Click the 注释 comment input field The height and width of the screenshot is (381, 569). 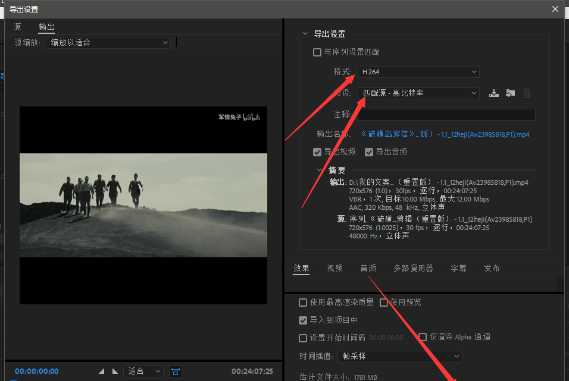pos(446,115)
